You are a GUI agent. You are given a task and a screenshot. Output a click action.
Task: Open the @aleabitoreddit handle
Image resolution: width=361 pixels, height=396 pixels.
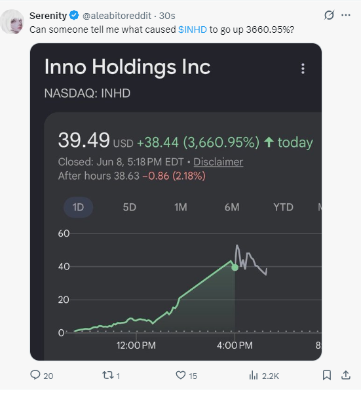(117, 16)
